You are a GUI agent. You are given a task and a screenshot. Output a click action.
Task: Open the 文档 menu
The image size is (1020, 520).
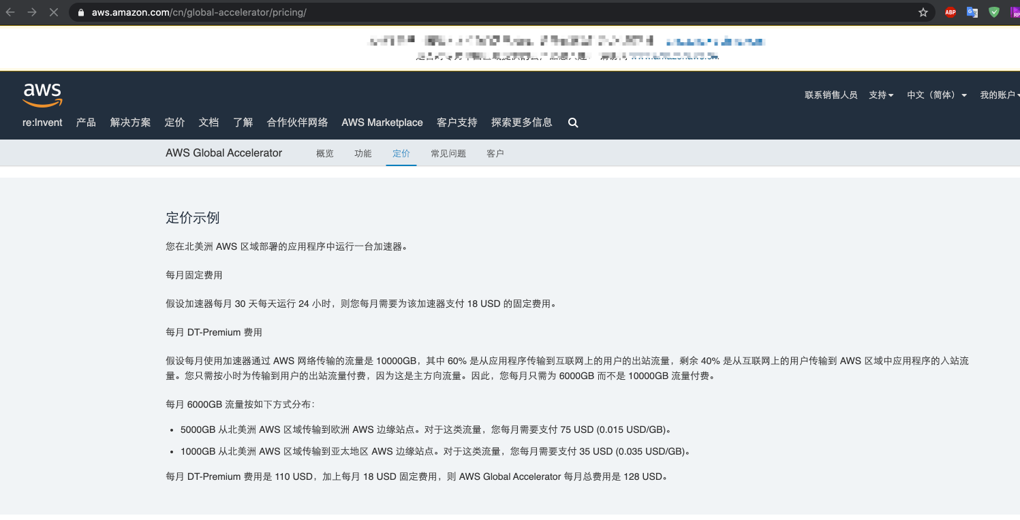(208, 123)
